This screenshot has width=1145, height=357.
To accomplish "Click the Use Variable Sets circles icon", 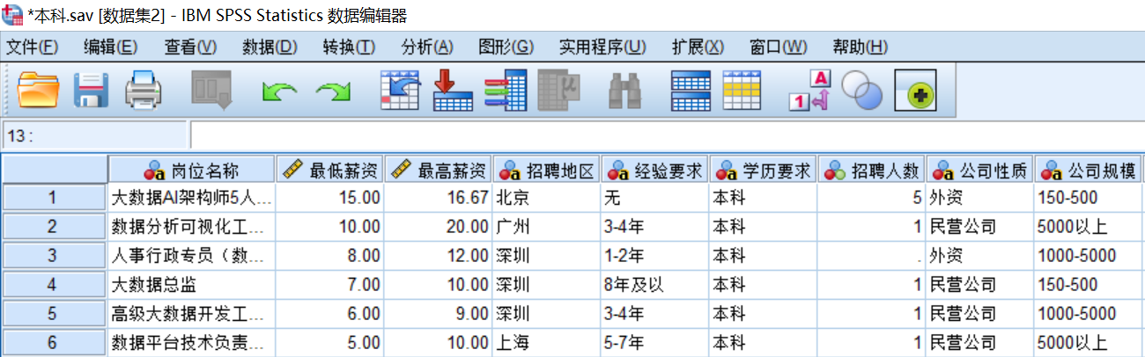I will (x=861, y=90).
